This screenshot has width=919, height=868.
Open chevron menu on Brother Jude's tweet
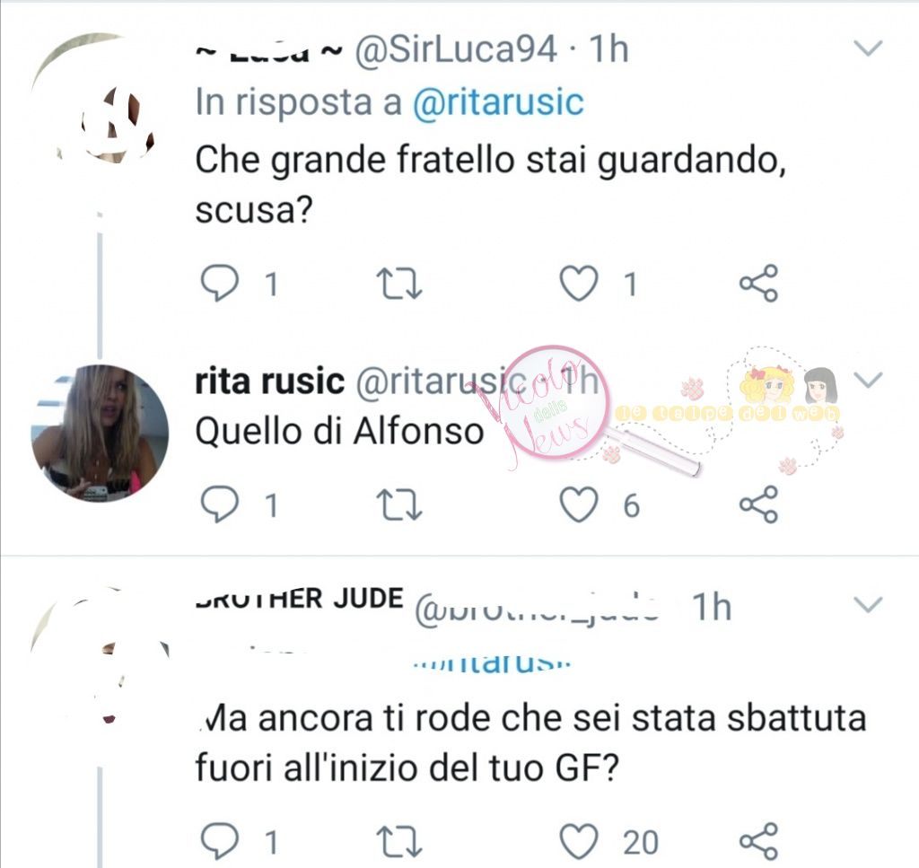tap(868, 604)
